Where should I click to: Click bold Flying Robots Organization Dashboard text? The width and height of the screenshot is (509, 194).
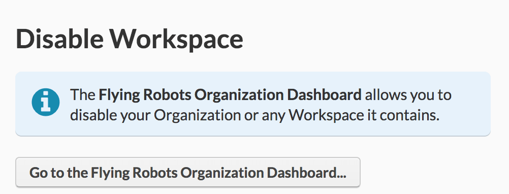tap(230, 95)
